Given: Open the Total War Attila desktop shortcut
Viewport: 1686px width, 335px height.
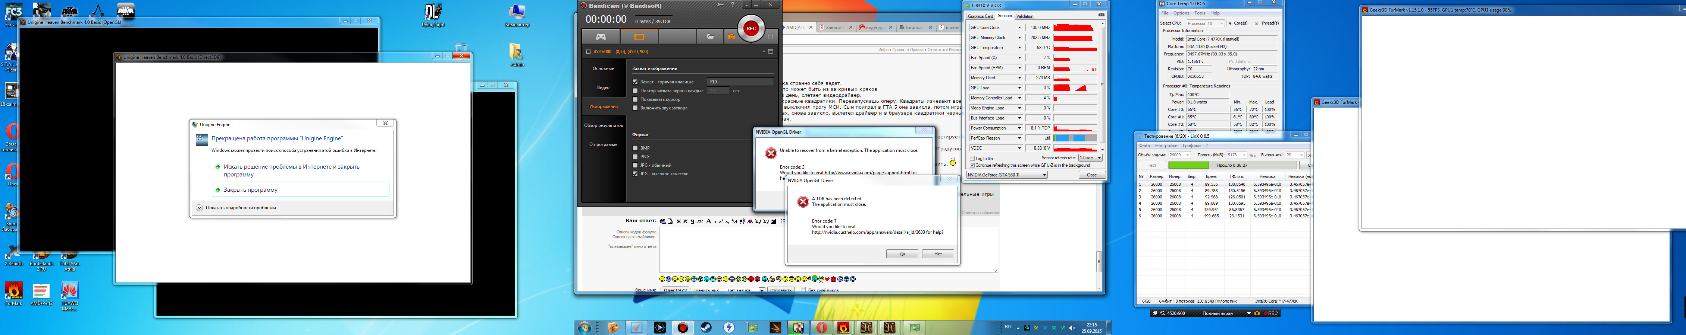Looking at the screenshot, I should point(69,262).
